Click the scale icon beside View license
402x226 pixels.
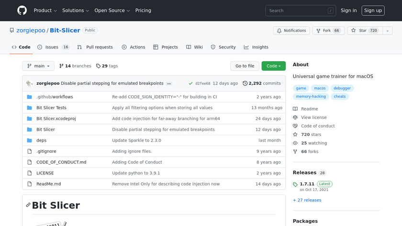295,117
